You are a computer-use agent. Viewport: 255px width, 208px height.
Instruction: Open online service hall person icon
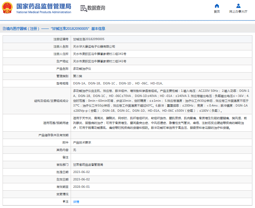point(238,6)
